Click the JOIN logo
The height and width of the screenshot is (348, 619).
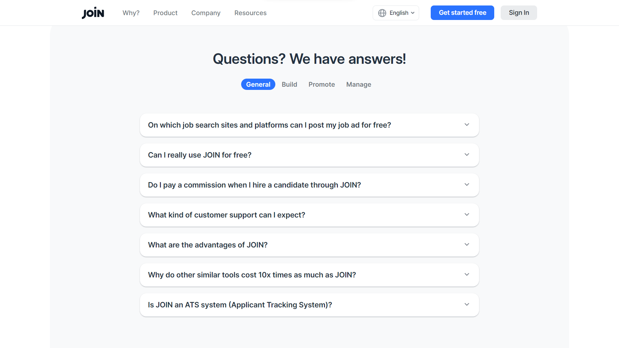[93, 13]
